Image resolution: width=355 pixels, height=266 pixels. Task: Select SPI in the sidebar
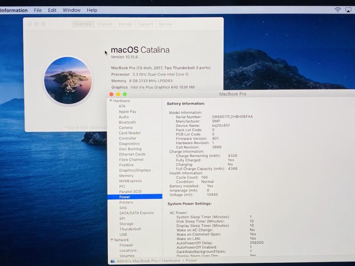[122, 218]
